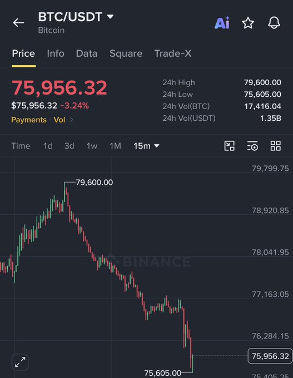Expand chart to fullscreen
Image resolution: width=293 pixels, height=378 pixels.
point(20,362)
